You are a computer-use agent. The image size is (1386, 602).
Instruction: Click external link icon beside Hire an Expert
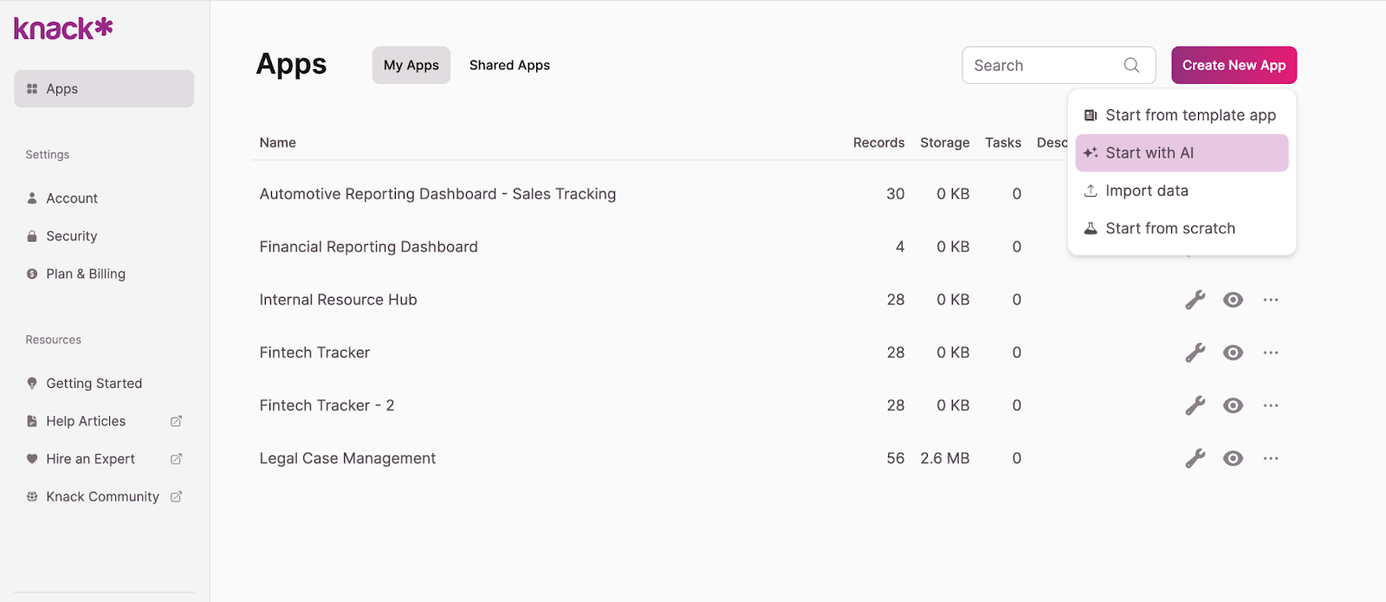click(x=176, y=459)
